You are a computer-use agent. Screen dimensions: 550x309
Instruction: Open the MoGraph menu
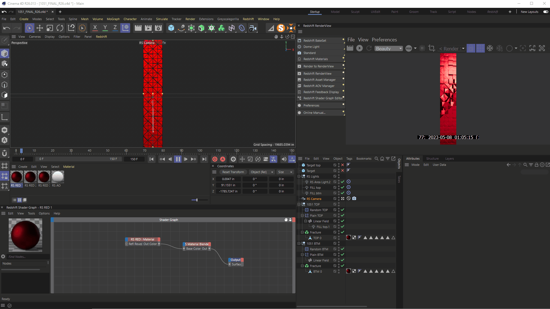point(113,19)
